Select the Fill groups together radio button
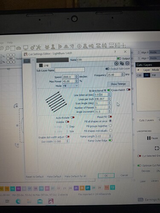 (x=111, y=126)
